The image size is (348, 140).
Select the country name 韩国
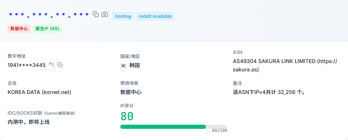tap(135, 66)
